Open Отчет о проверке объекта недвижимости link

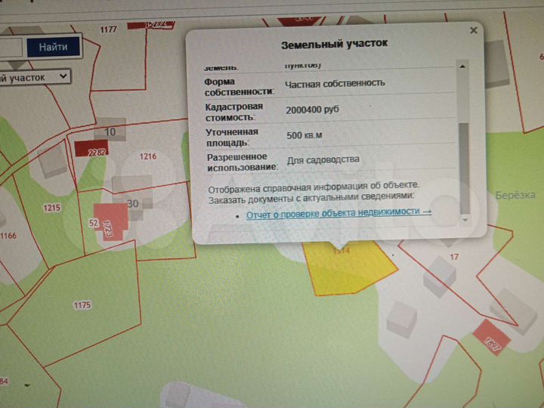338,213
